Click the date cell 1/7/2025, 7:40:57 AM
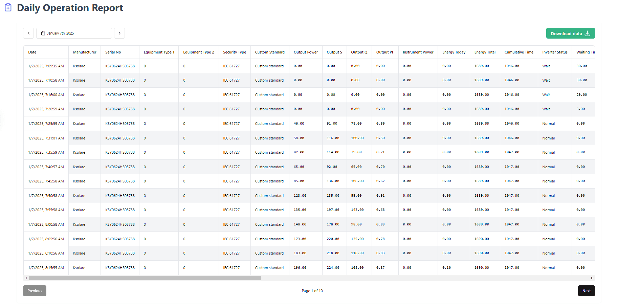 46,167
